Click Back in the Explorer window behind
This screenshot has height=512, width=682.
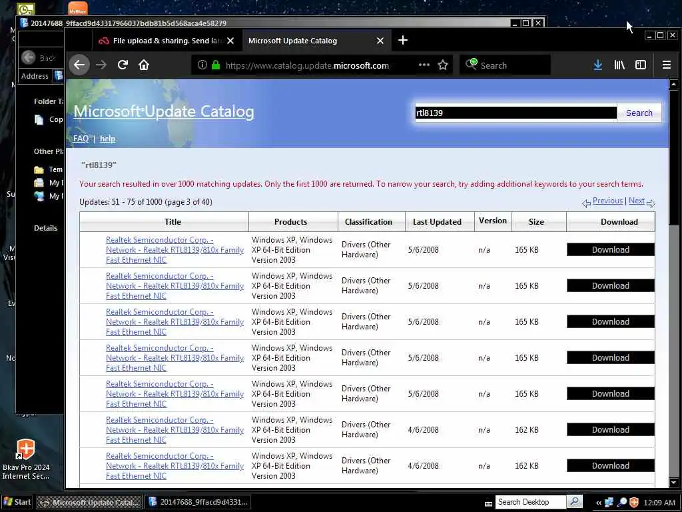(x=39, y=57)
